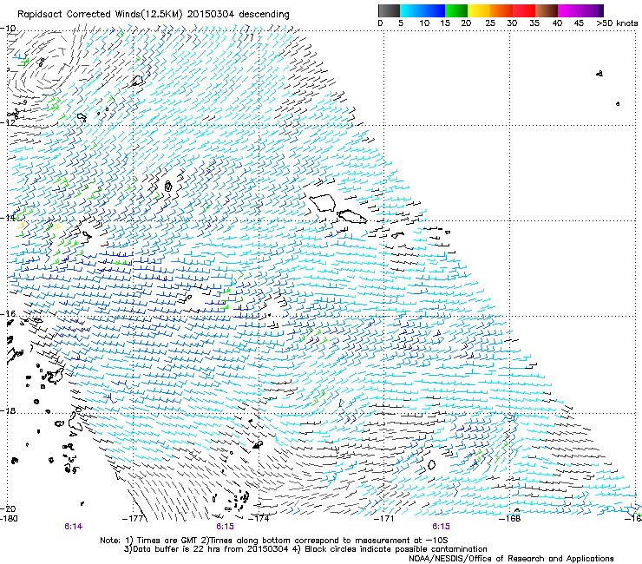Select the brown 35-40 knots legend segment
Viewport: 642px width, 564px height.
click(547, 10)
